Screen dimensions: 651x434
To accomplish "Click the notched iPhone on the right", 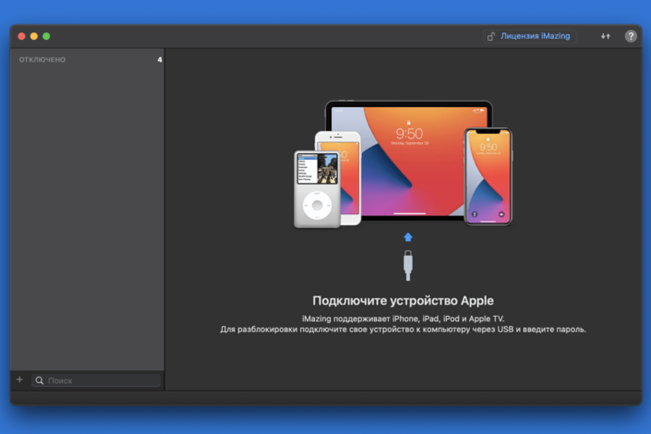I will (x=488, y=176).
